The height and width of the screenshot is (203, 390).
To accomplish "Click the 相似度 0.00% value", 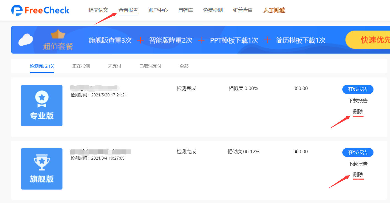I will click(243, 88).
